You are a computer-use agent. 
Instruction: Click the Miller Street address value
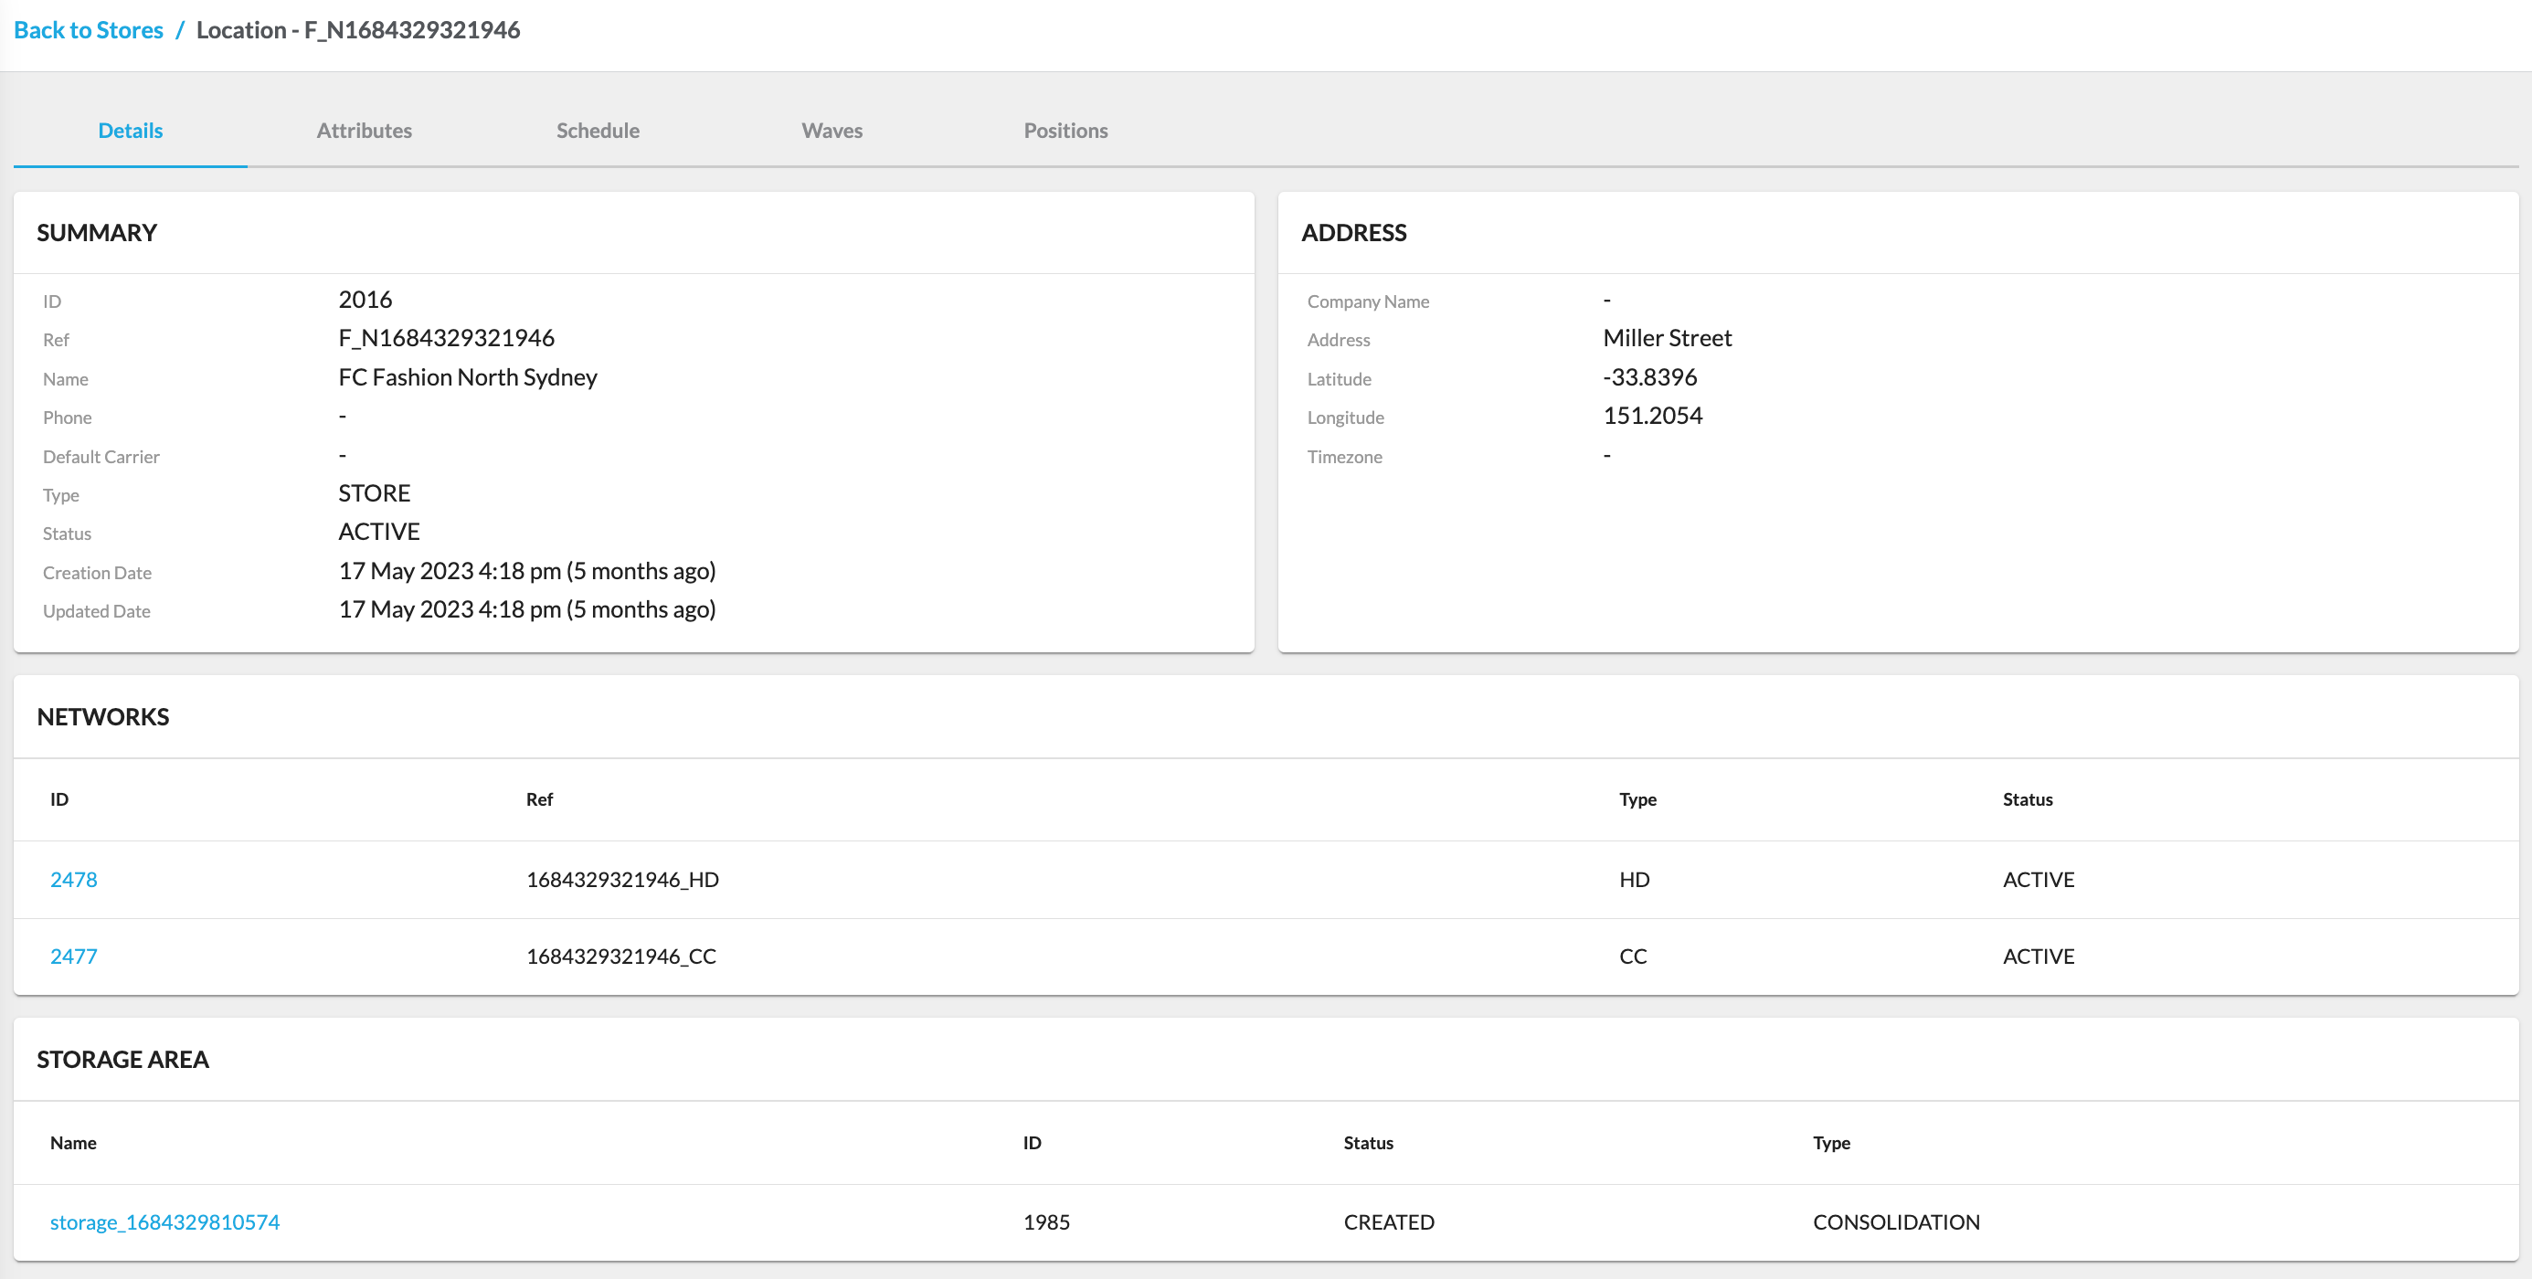point(1667,337)
